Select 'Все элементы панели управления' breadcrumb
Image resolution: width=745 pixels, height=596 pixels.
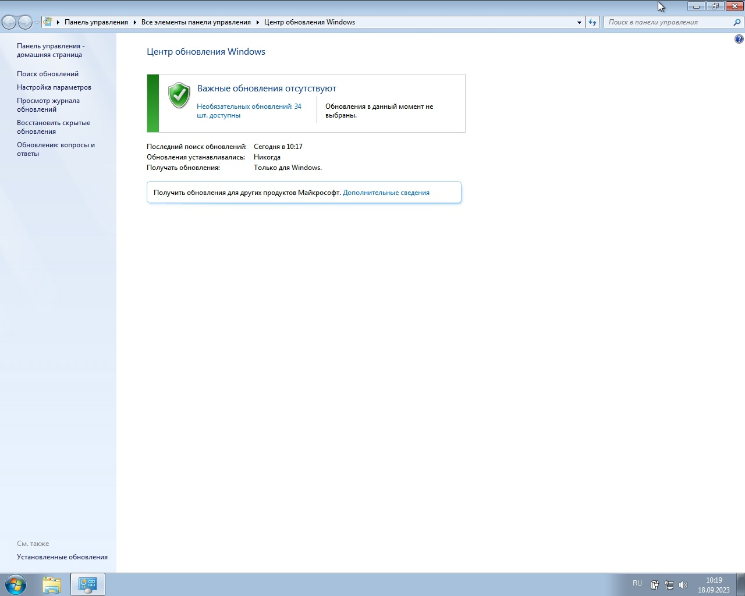[x=196, y=22]
